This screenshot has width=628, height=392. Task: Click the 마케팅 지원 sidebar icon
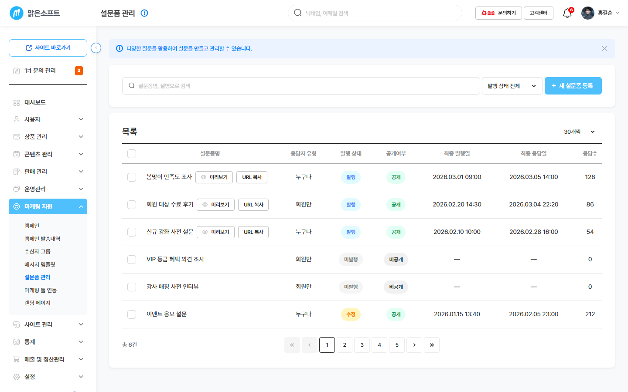coord(17,206)
